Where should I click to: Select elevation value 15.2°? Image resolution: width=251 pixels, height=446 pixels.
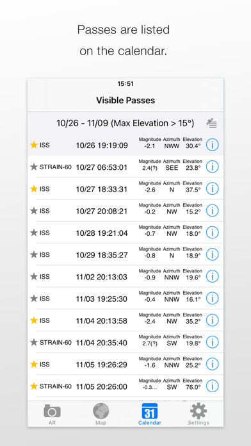(193, 211)
